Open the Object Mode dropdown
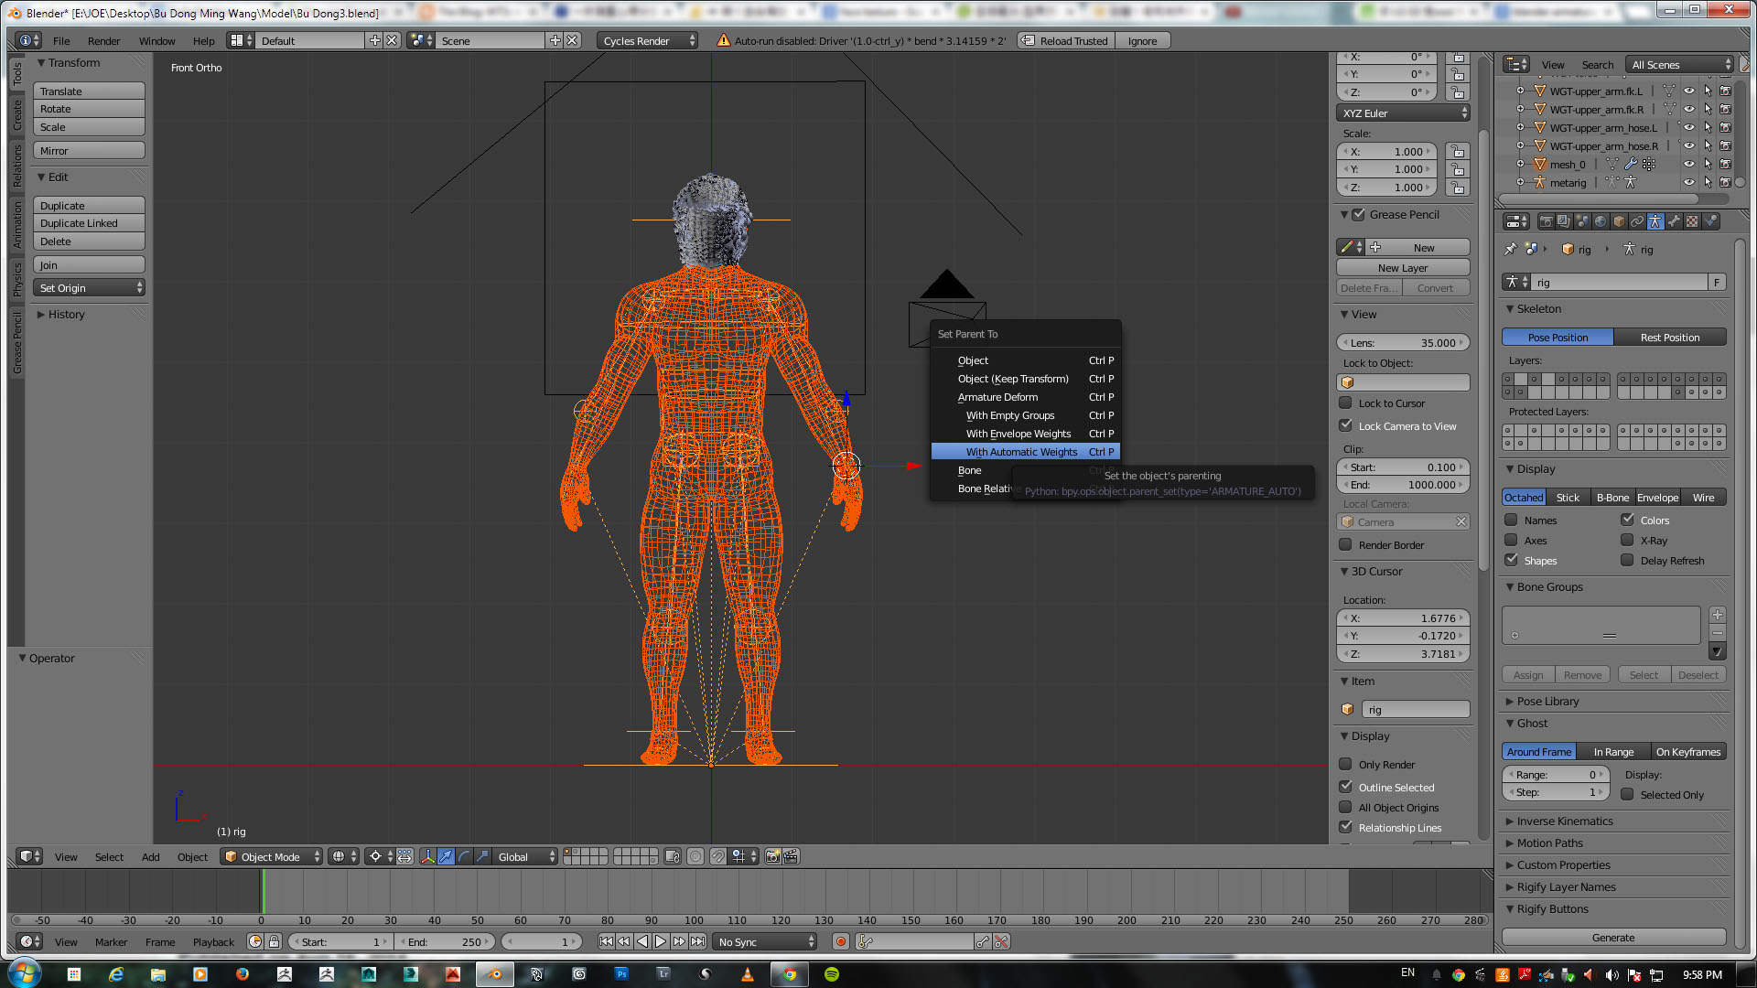The width and height of the screenshot is (1757, 988). tap(273, 857)
